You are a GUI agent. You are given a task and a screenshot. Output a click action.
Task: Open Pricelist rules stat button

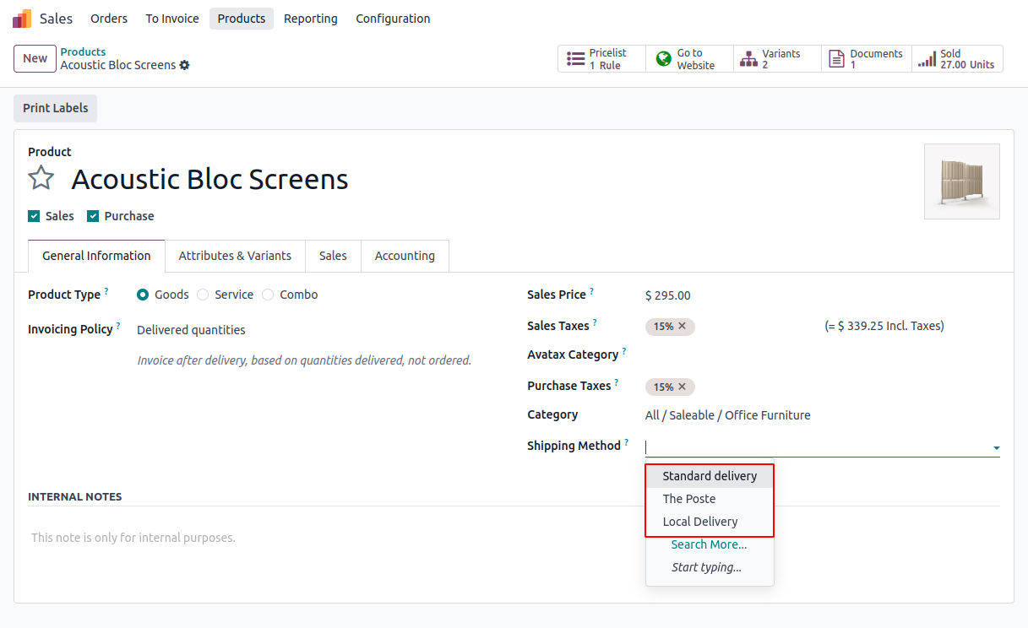pyautogui.click(x=601, y=59)
